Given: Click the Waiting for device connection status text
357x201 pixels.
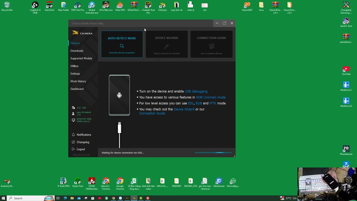Looking at the screenshot, I should click(123, 153).
